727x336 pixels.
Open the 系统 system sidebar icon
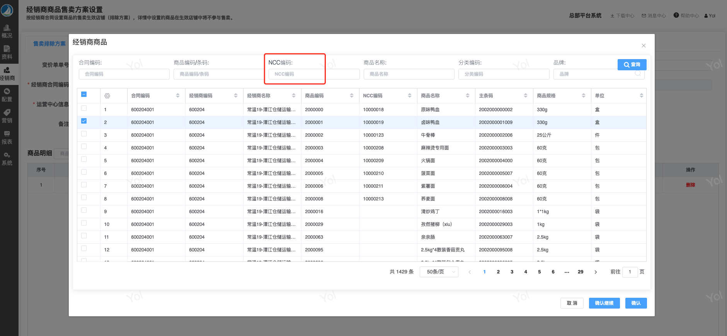point(7,159)
